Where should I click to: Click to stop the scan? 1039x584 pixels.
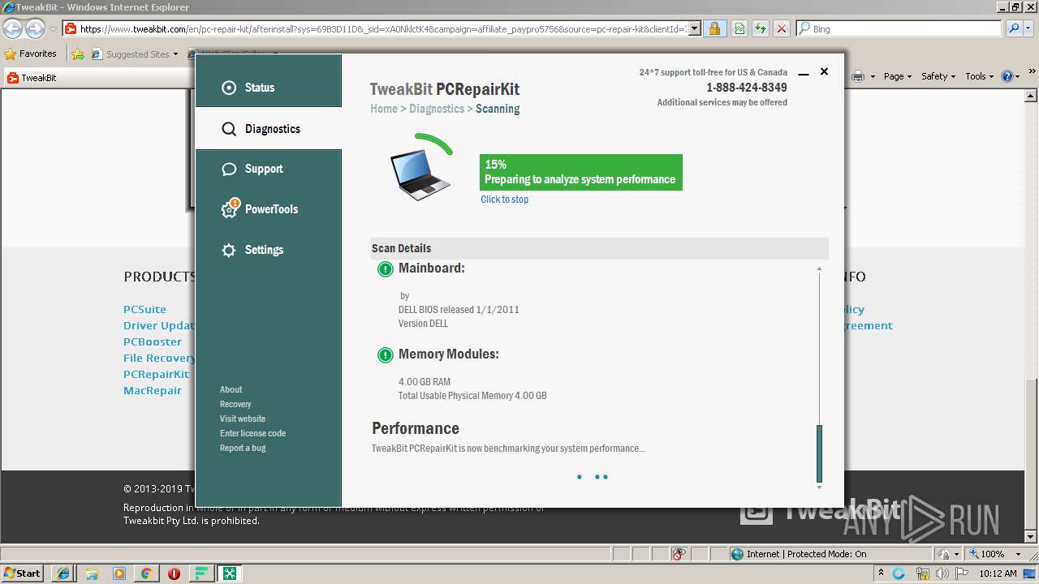(504, 200)
